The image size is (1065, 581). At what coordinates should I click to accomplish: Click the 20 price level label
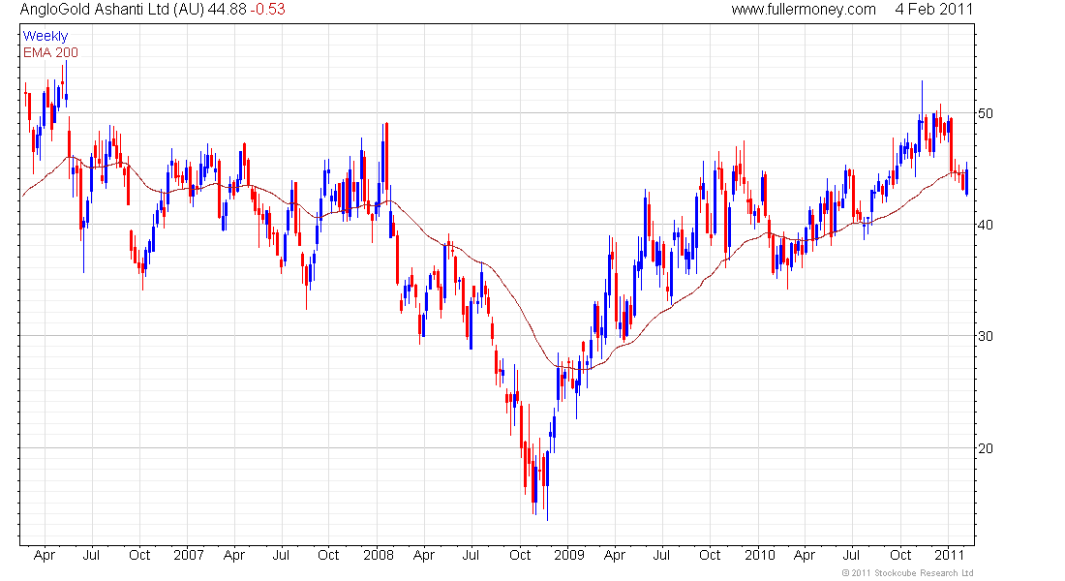pyautogui.click(x=986, y=448)
